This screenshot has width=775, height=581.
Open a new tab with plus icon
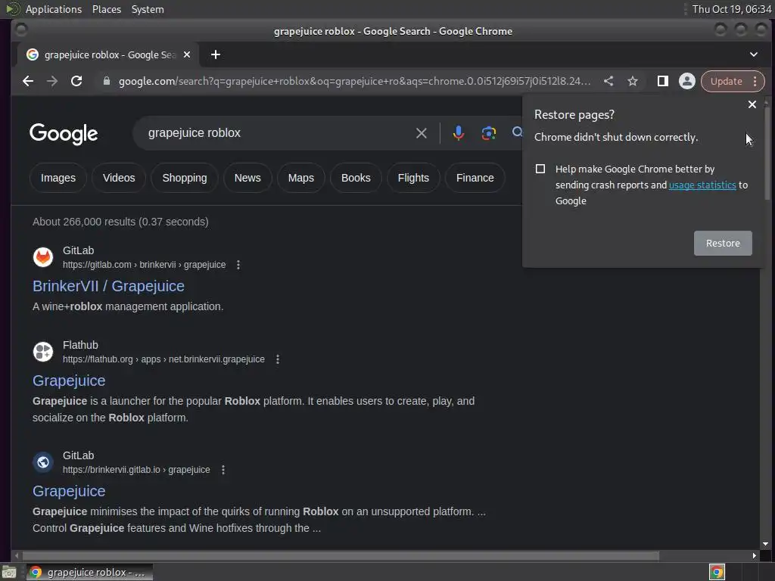click(216, 54)
